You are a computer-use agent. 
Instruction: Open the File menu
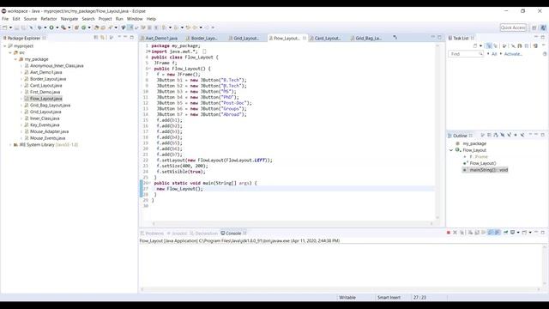(5, 19)
